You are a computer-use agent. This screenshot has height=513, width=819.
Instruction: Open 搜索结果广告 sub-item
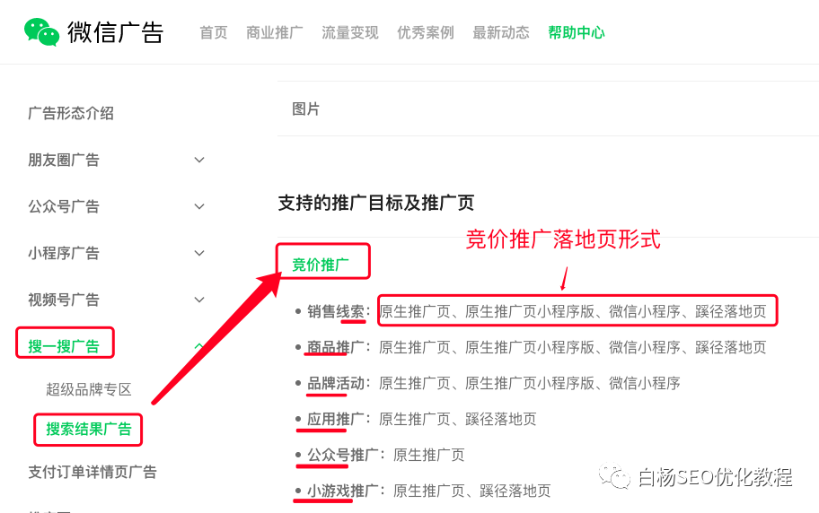coord(89,429)
